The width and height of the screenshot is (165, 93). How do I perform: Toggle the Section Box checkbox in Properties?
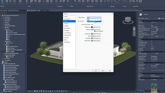click(x=152, y=50)
